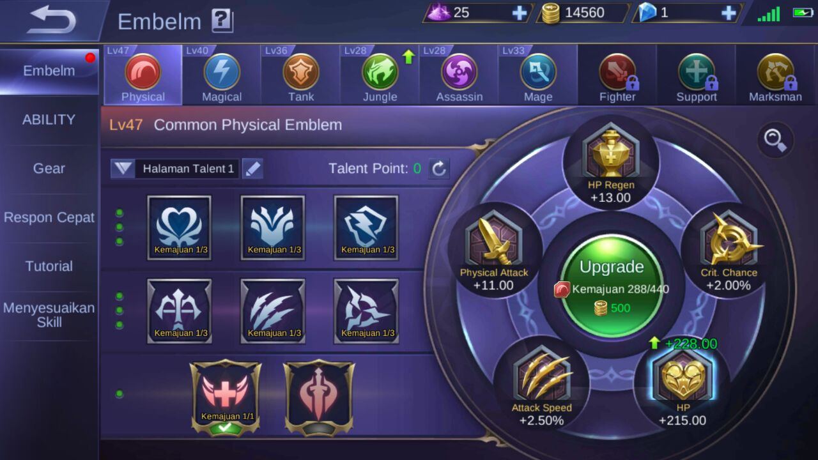Rename talent page with pencil icon

[x=253, y=169]
